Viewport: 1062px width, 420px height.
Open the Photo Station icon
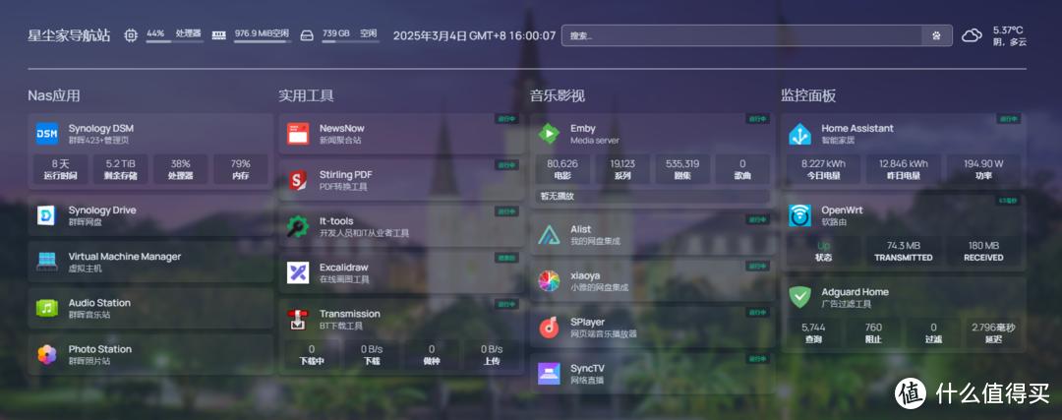(x=47, y=354)
